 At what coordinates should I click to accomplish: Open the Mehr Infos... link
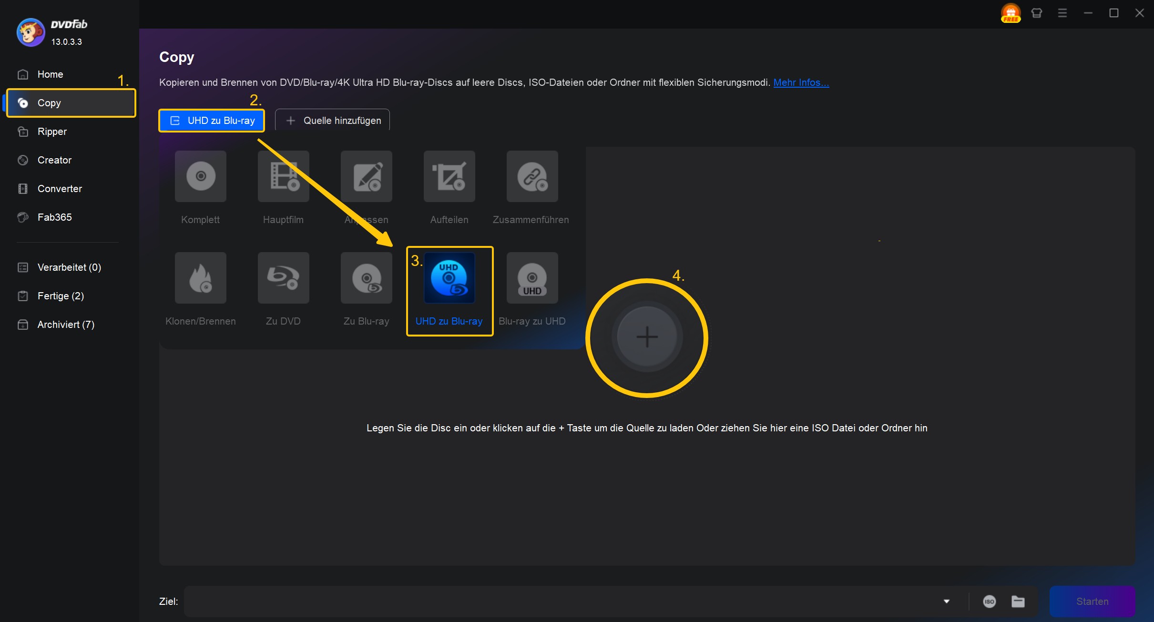801,82
